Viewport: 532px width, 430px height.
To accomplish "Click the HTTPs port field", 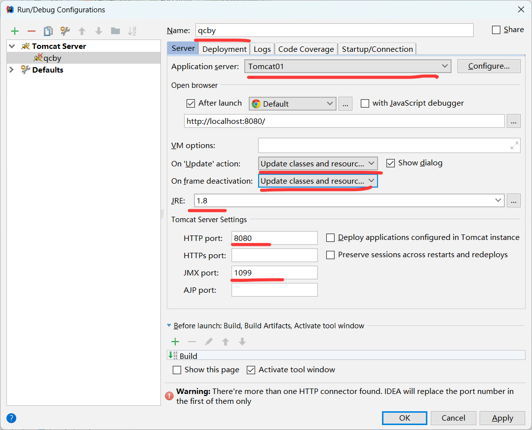I will [x=274, y=255].
